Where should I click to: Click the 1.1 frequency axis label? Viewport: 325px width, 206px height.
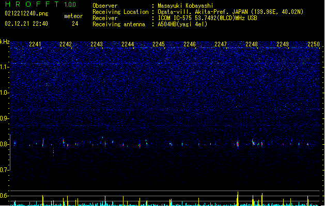click(x=4, y=67)
